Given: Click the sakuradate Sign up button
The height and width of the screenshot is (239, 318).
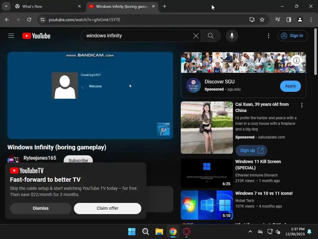Looking at the screenshot, I should pyautogui.click(x=251, y=150).
